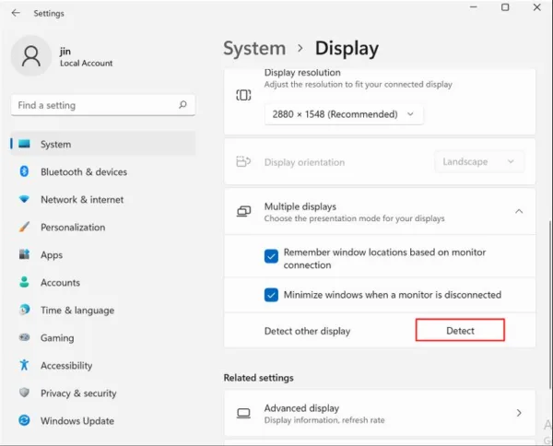Image resolution: width=553 pixels, height=446 pixels.
Task: Go to Gaming settings
Action: point(103,338)
